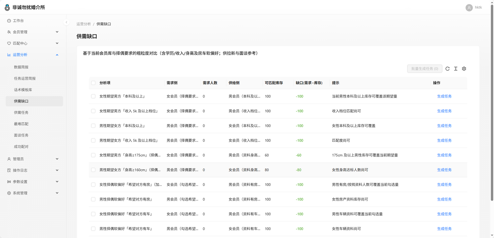This screenshot has height=238, width=494.
Task: Check the row 女性期望男方「本科及以上」
Action: pos(93,96)
